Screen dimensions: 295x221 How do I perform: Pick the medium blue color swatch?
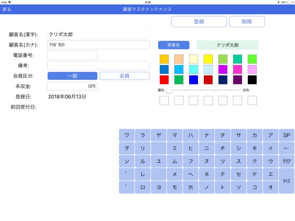164,69
